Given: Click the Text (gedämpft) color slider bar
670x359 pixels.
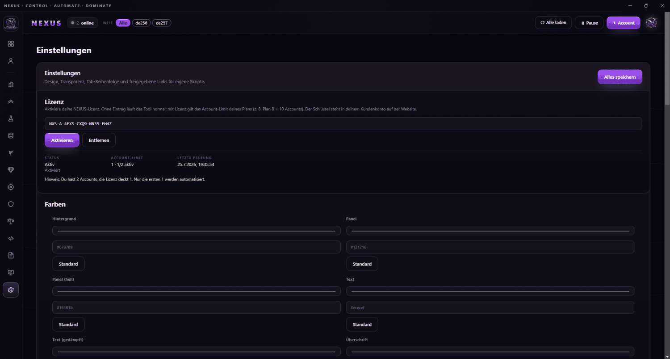Looking at the screenshot, I should tap(197, 351).
